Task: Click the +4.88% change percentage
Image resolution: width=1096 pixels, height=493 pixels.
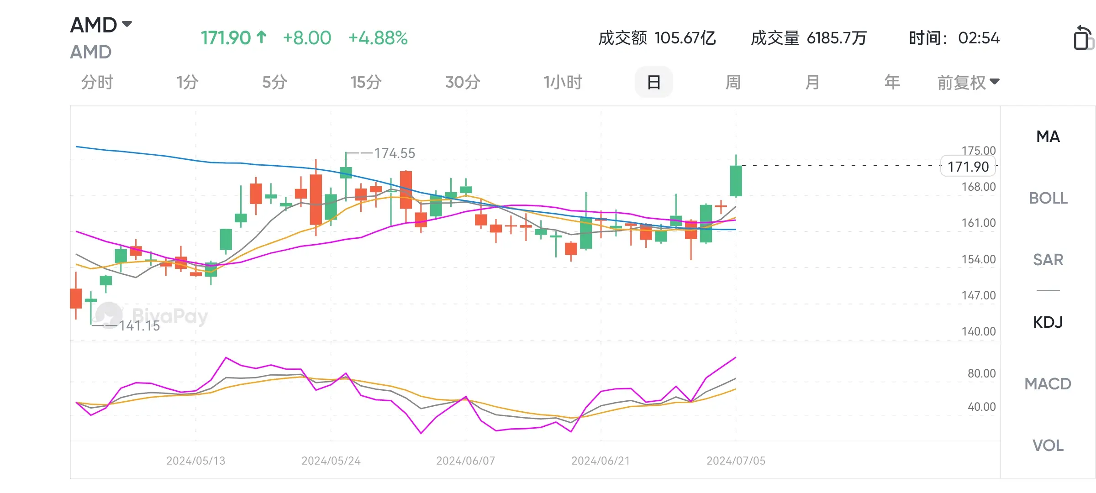Action: (x=378, y=38)
